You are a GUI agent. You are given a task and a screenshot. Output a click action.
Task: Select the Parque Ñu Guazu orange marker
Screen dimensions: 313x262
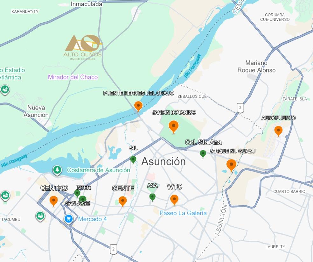[x=231, y=166]
